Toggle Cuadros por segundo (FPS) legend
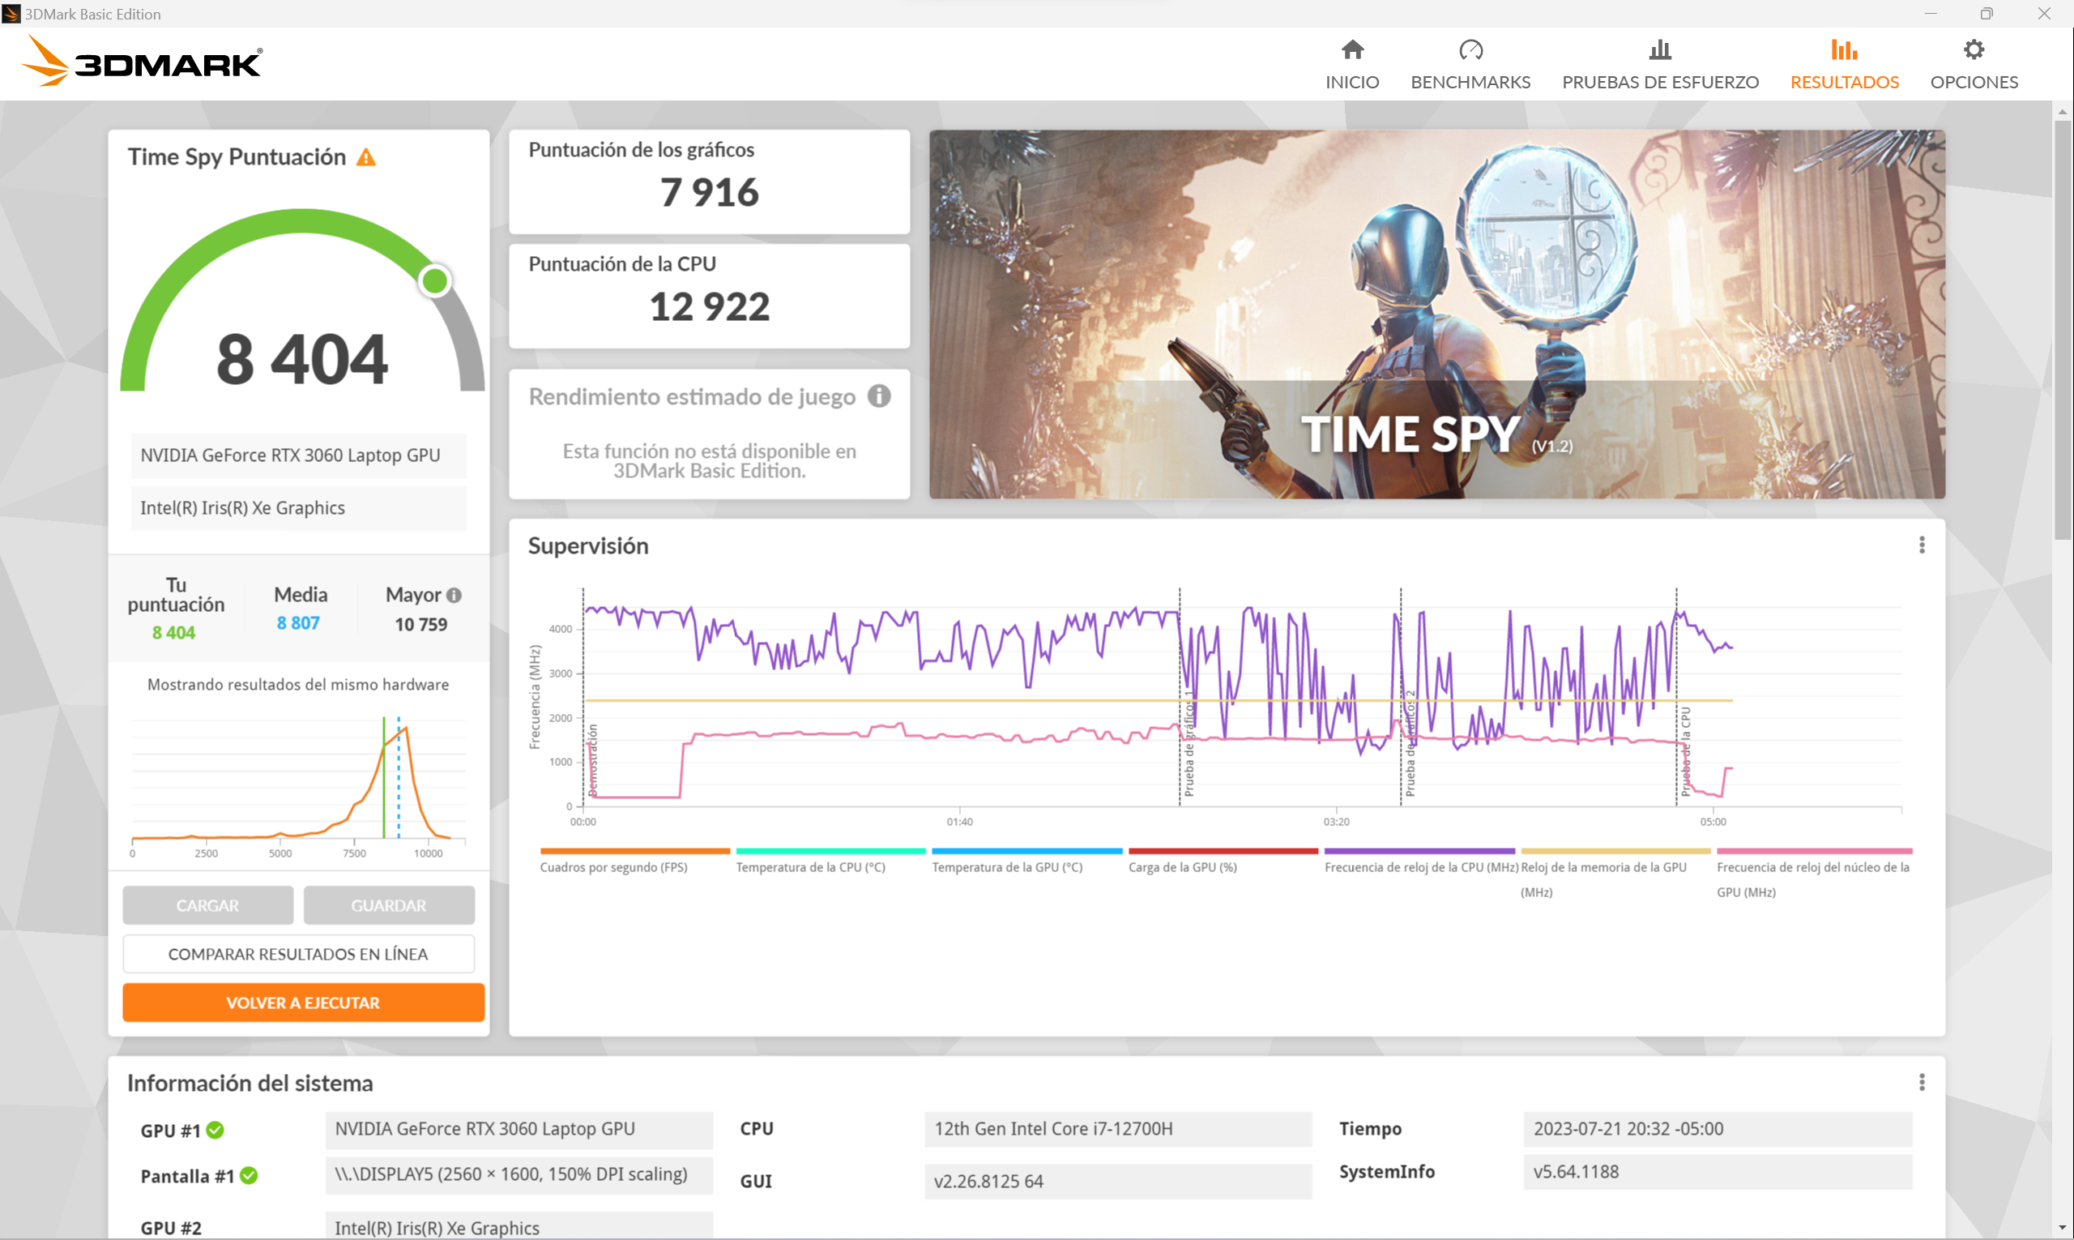Image resolution: width=2074 pixels, height=1240 pixels. click(x=613, y=867)
